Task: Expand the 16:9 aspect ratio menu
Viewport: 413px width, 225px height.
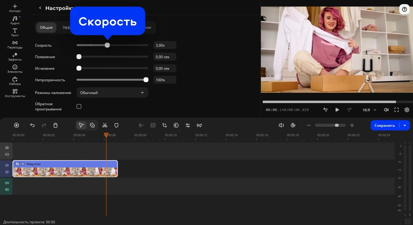Action: pos(369,110)
